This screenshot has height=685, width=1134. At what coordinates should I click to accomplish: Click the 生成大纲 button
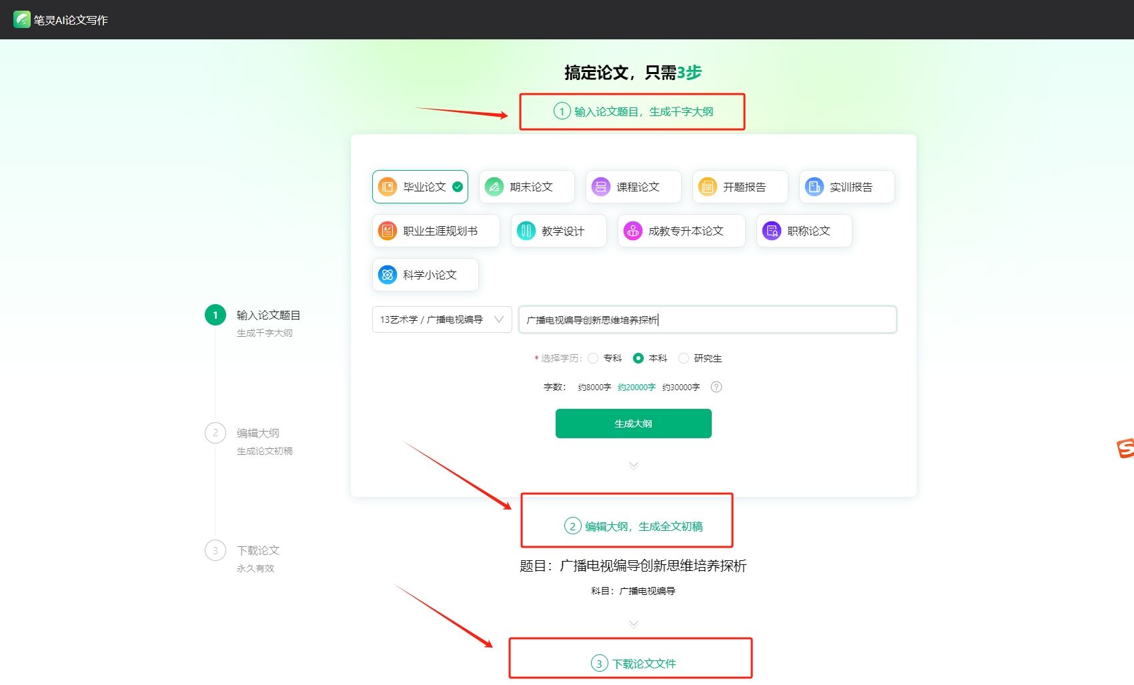(633, 423)
